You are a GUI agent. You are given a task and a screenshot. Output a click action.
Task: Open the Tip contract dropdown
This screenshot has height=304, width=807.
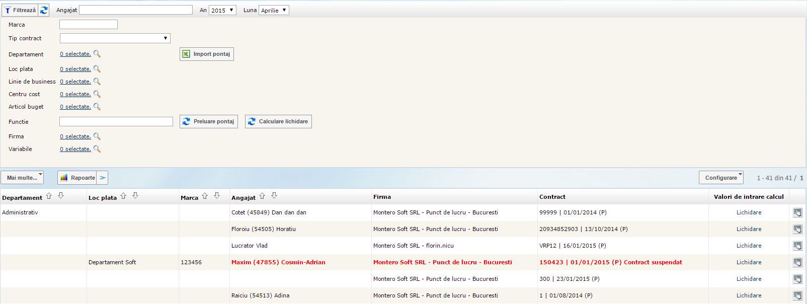pos(115,38)
